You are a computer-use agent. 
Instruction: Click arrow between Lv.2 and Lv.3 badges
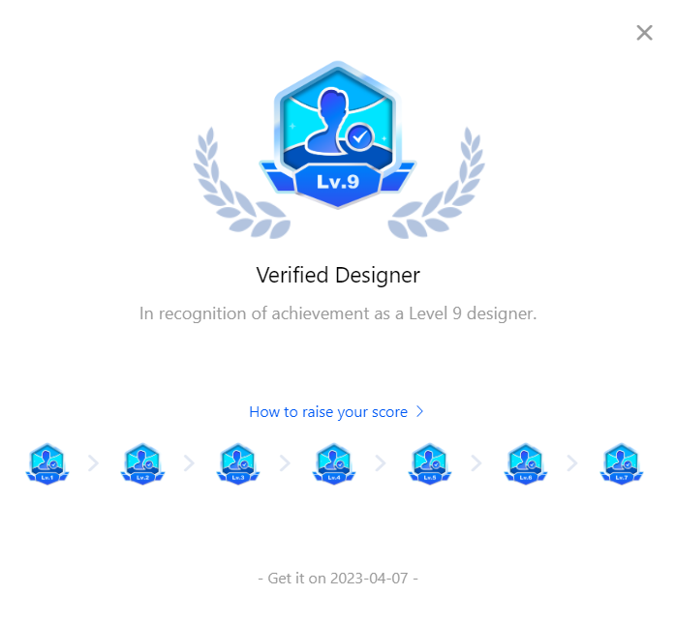click(x=190, y=463)
